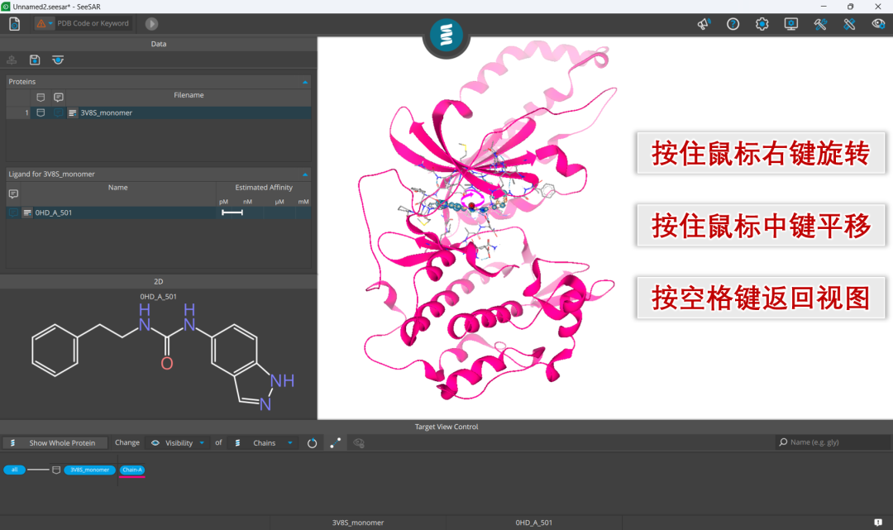Select the 0HD_A_501 ligand row
The height and width of the screenshot is (530, 893).
(x=159, y=212)
